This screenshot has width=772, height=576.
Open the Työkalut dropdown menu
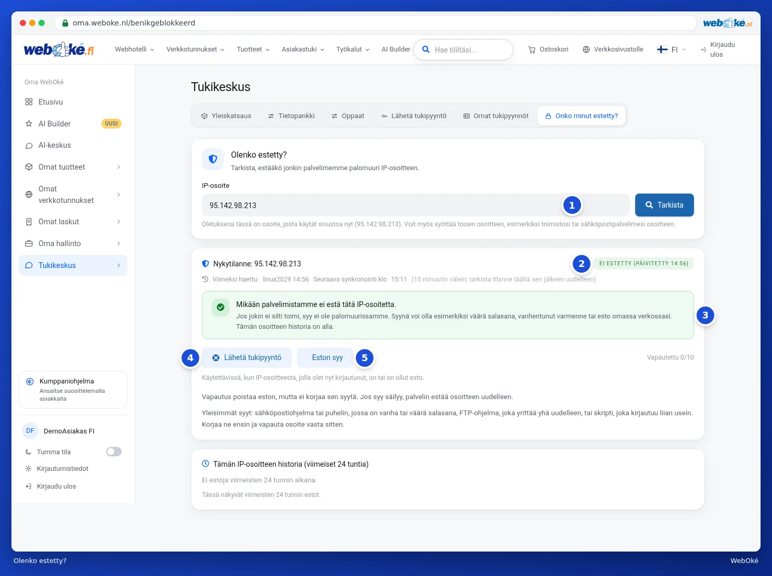353,49
